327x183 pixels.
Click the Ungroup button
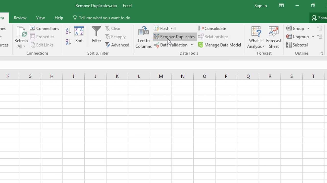coord(298,37)
